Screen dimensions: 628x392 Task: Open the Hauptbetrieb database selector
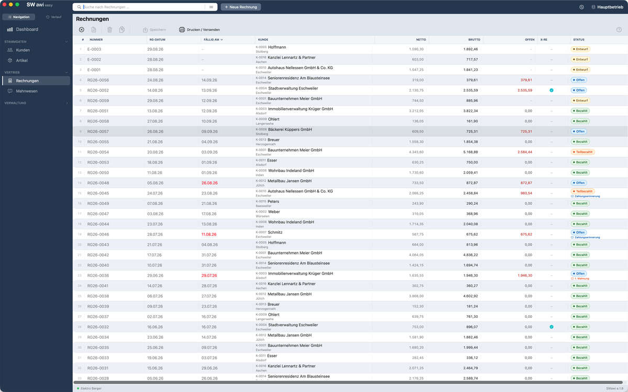click(607, 7)
